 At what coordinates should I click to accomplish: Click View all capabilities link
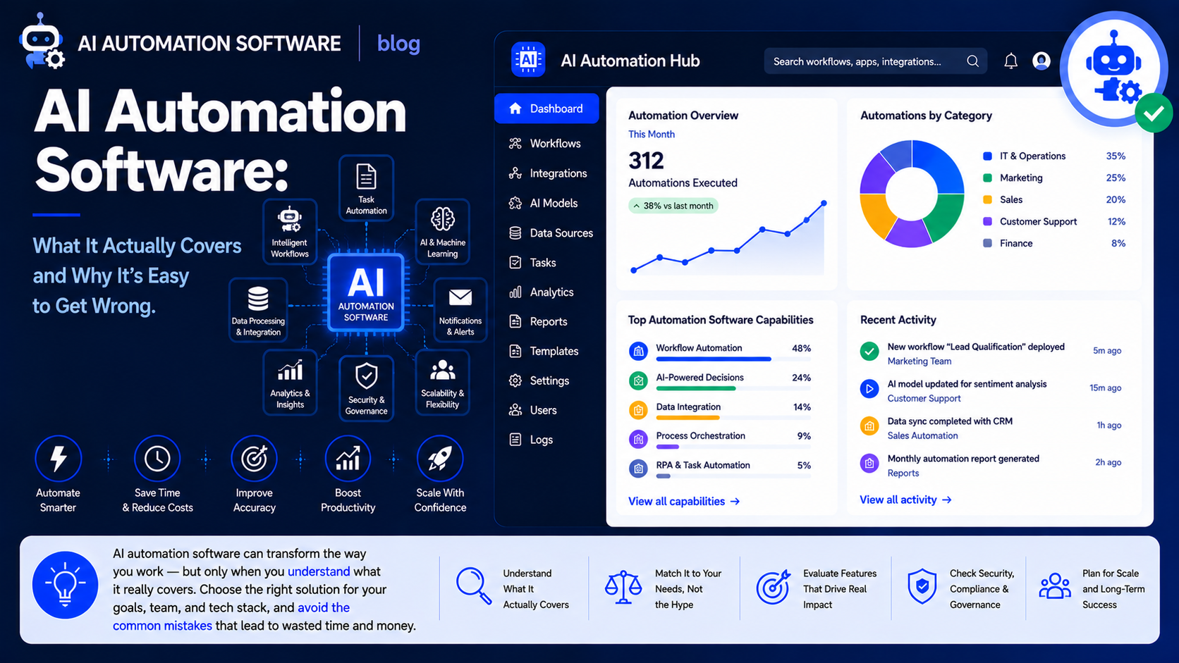684,501
